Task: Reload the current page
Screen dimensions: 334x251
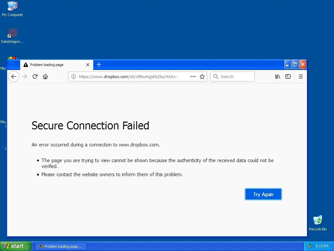Action: pos(35,76)
